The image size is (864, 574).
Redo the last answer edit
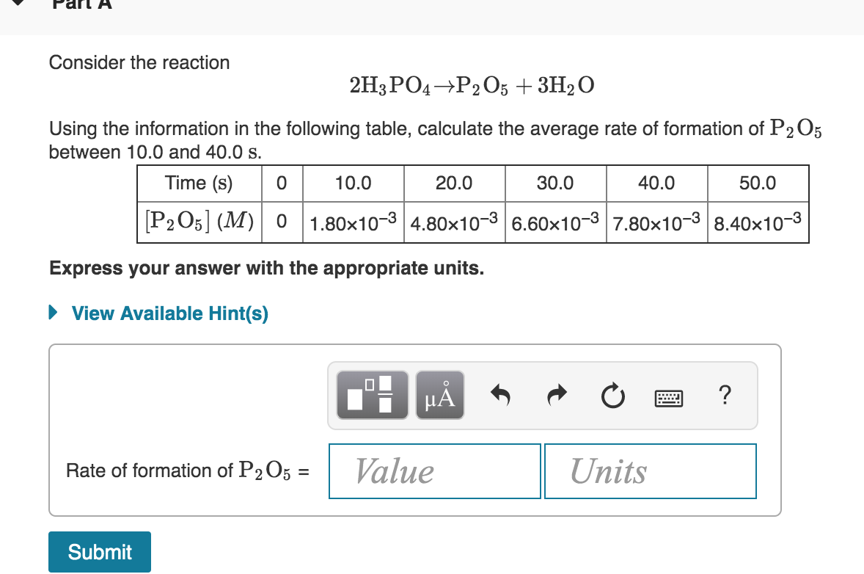coord(556,395)
